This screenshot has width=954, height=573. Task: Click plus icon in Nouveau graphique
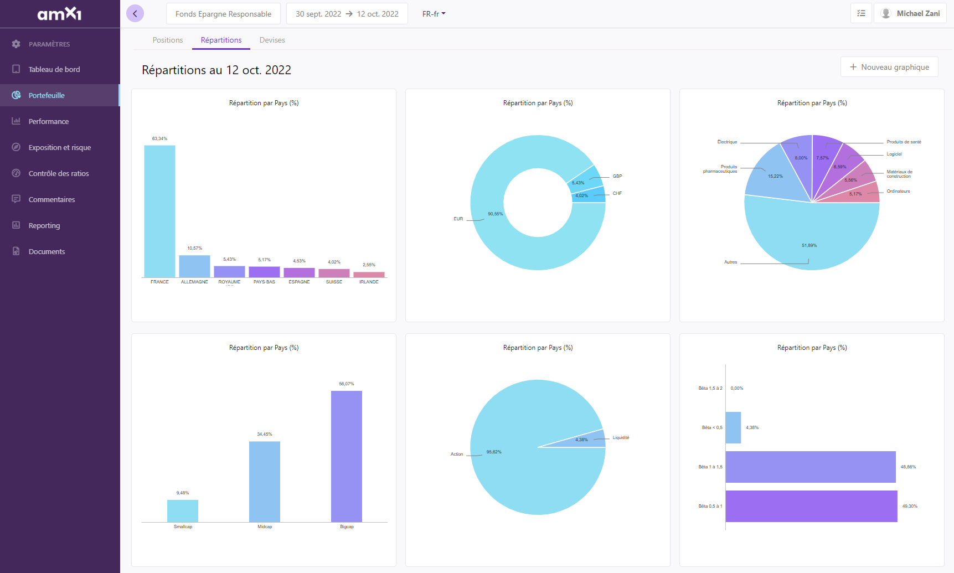(x=853, y=67)
